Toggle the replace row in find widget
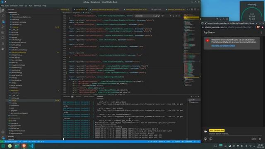Viewport: 265px width, 149px height. point(134,16)
